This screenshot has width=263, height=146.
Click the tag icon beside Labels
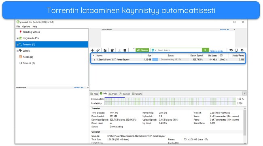(x=21, y=50)
